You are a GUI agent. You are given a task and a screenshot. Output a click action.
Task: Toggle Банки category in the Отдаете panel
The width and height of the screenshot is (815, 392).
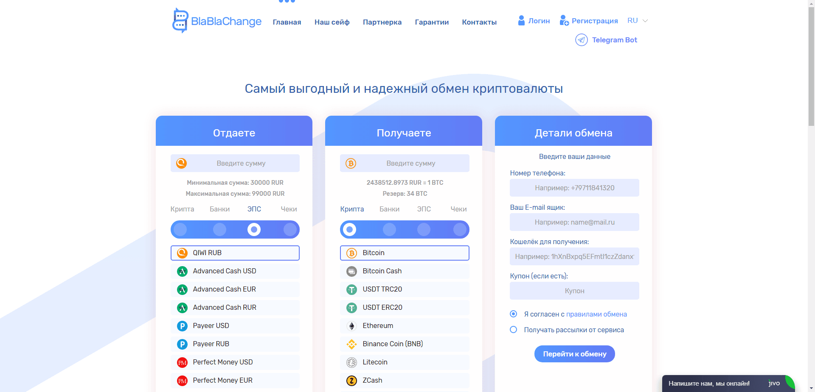click(219, 229)
